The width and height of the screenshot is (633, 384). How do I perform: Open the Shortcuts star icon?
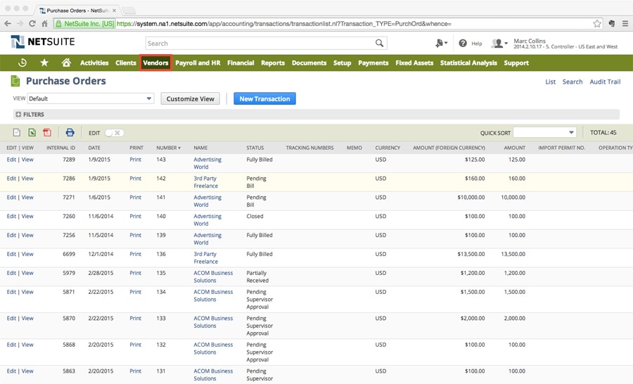[44, 63]
